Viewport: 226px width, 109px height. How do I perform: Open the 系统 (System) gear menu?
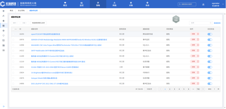147,4
